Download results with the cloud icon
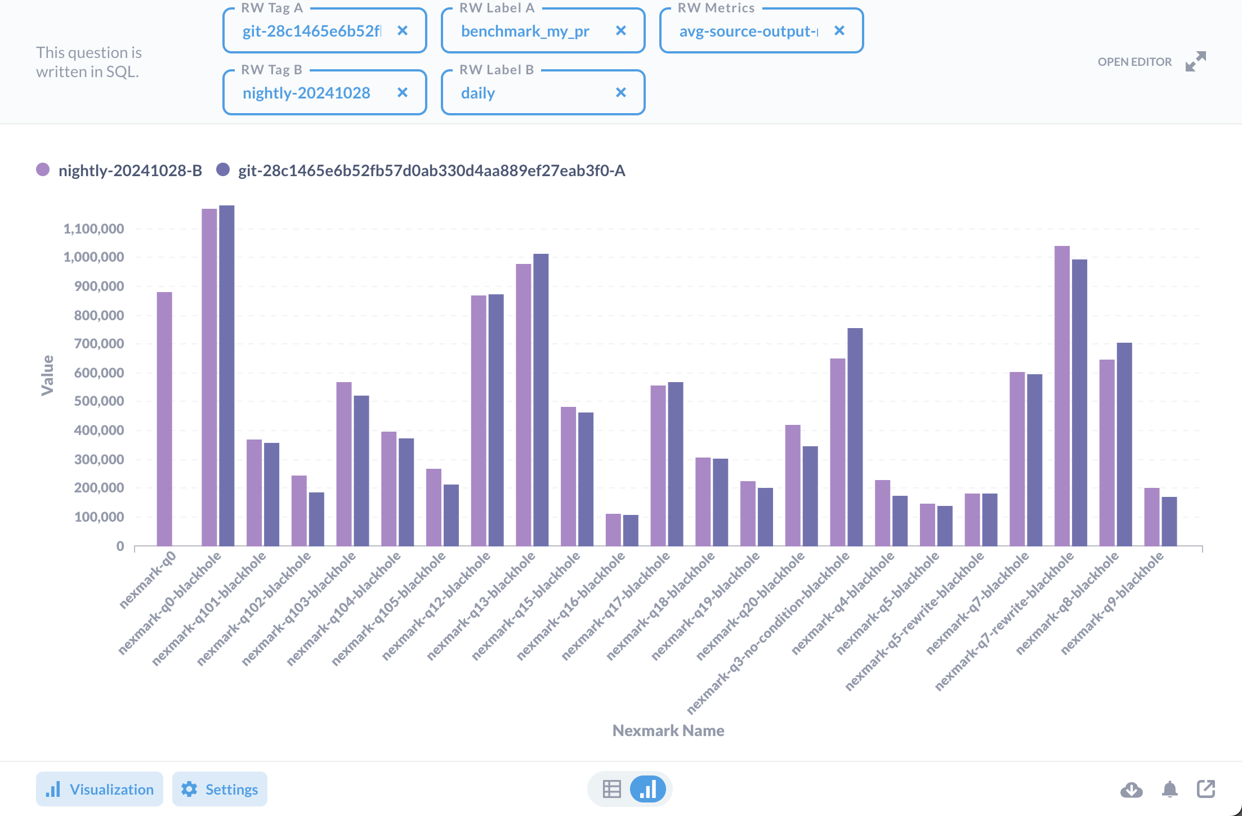The height and width of the screenshot is (816, 1242). coord(1131,790)
